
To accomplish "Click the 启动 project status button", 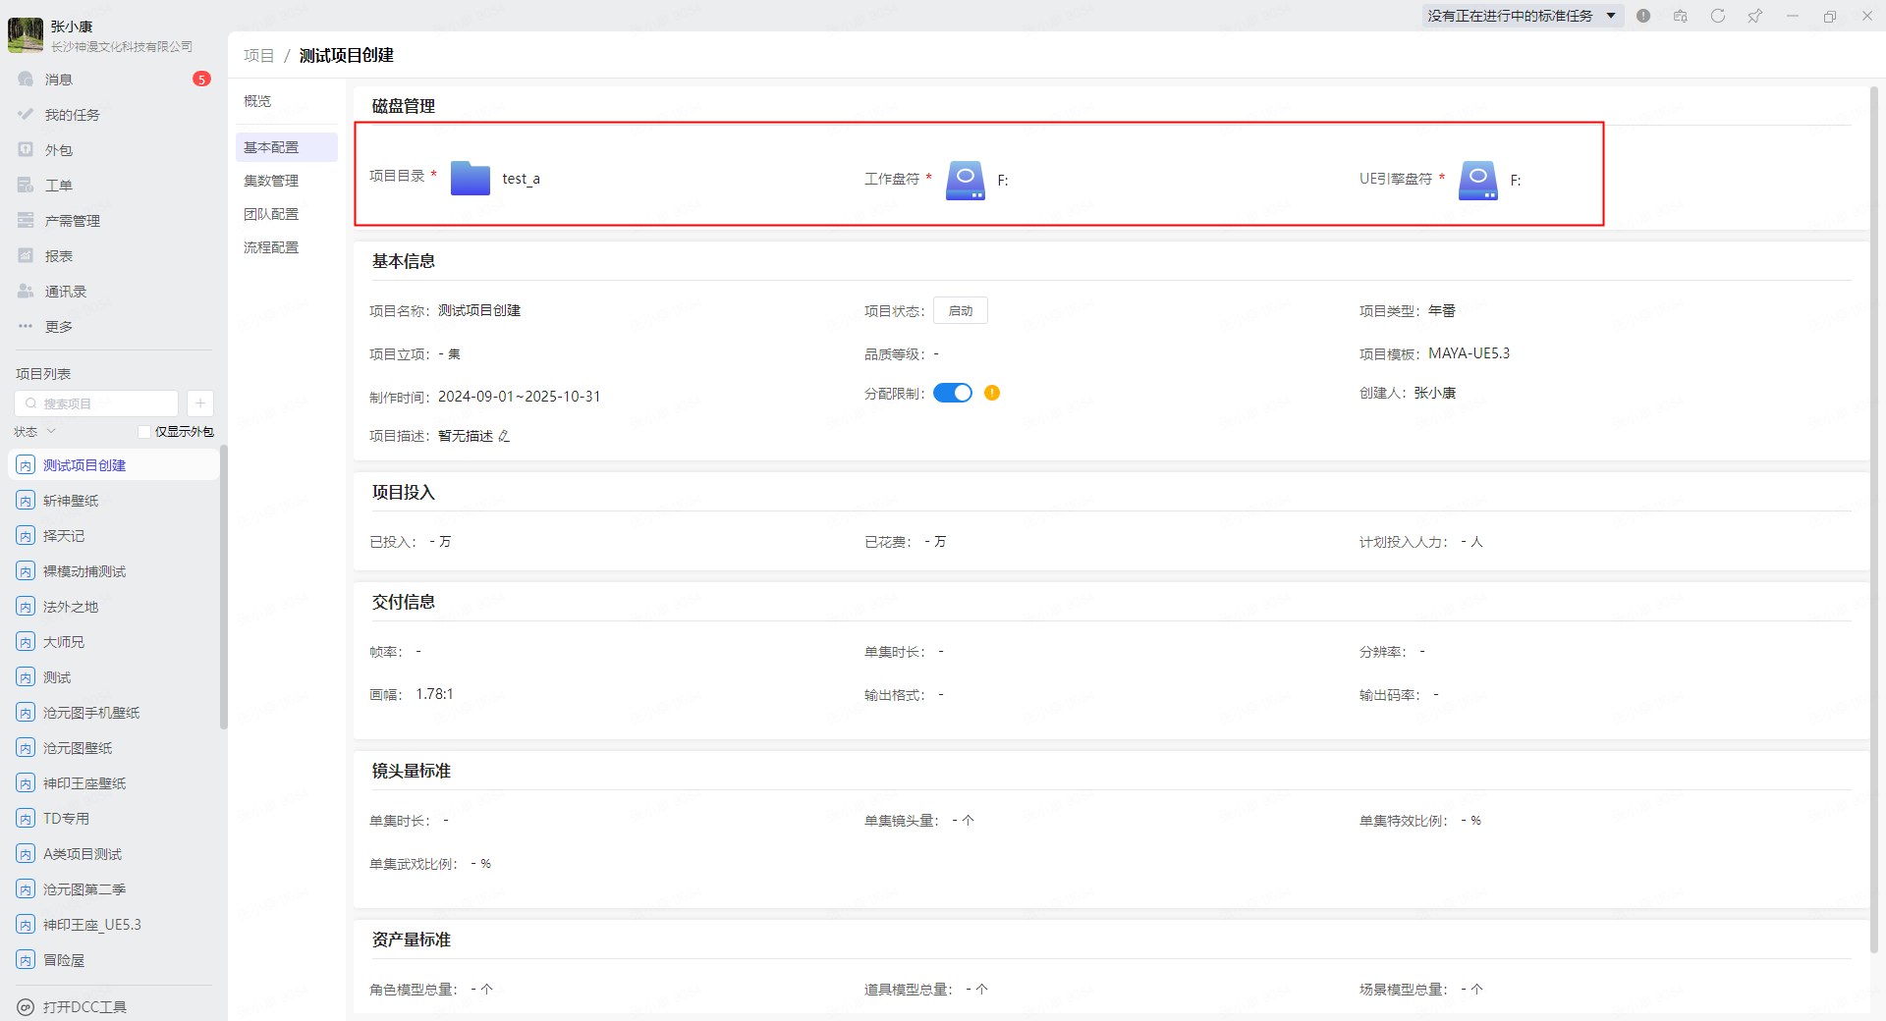I will tap(960, 311).
